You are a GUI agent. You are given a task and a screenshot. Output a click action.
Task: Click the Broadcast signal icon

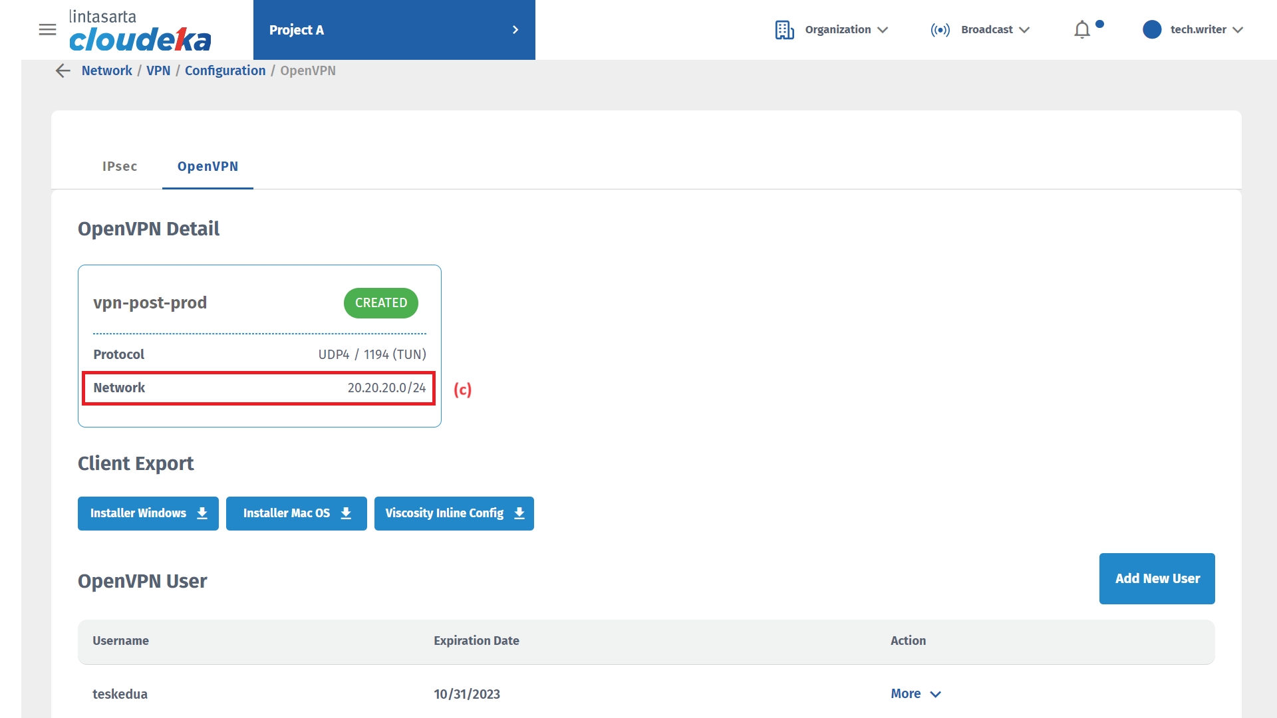[940, 30]
